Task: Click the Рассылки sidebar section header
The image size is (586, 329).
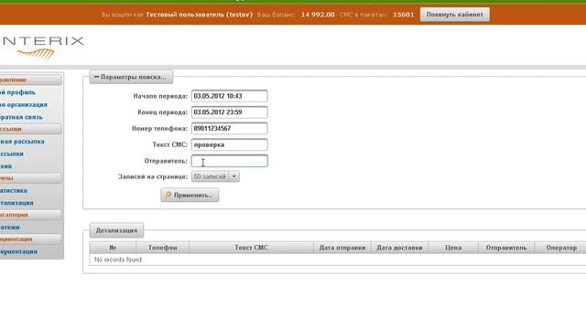Action: click(30, 129)
